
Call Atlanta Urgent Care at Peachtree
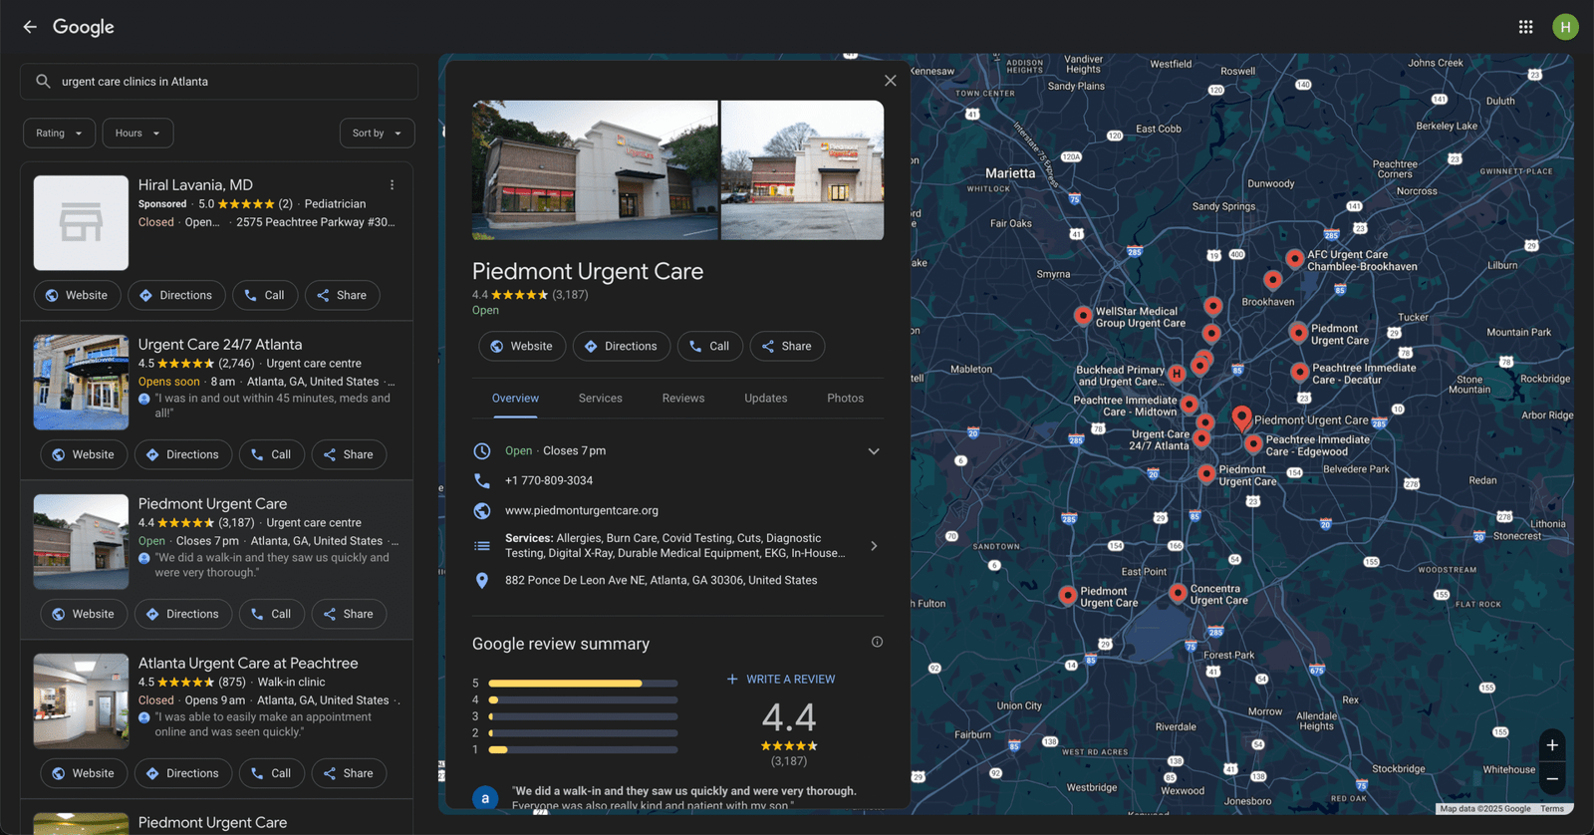tap(272, 773)
